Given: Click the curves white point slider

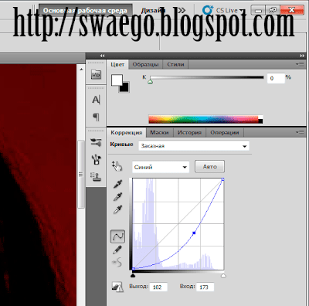Looking at the screenshot, I should pos(223,276).
